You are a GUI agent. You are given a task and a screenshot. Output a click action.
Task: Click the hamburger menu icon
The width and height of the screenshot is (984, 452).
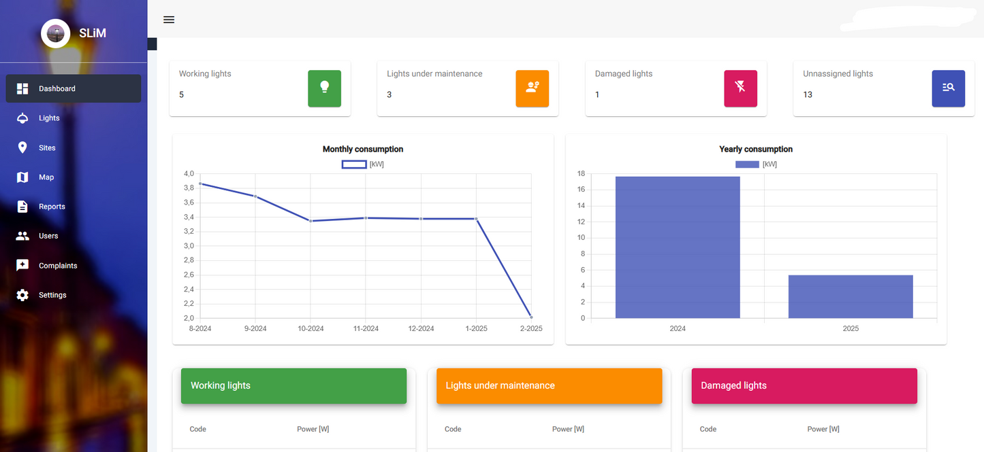tap(169, 20)
